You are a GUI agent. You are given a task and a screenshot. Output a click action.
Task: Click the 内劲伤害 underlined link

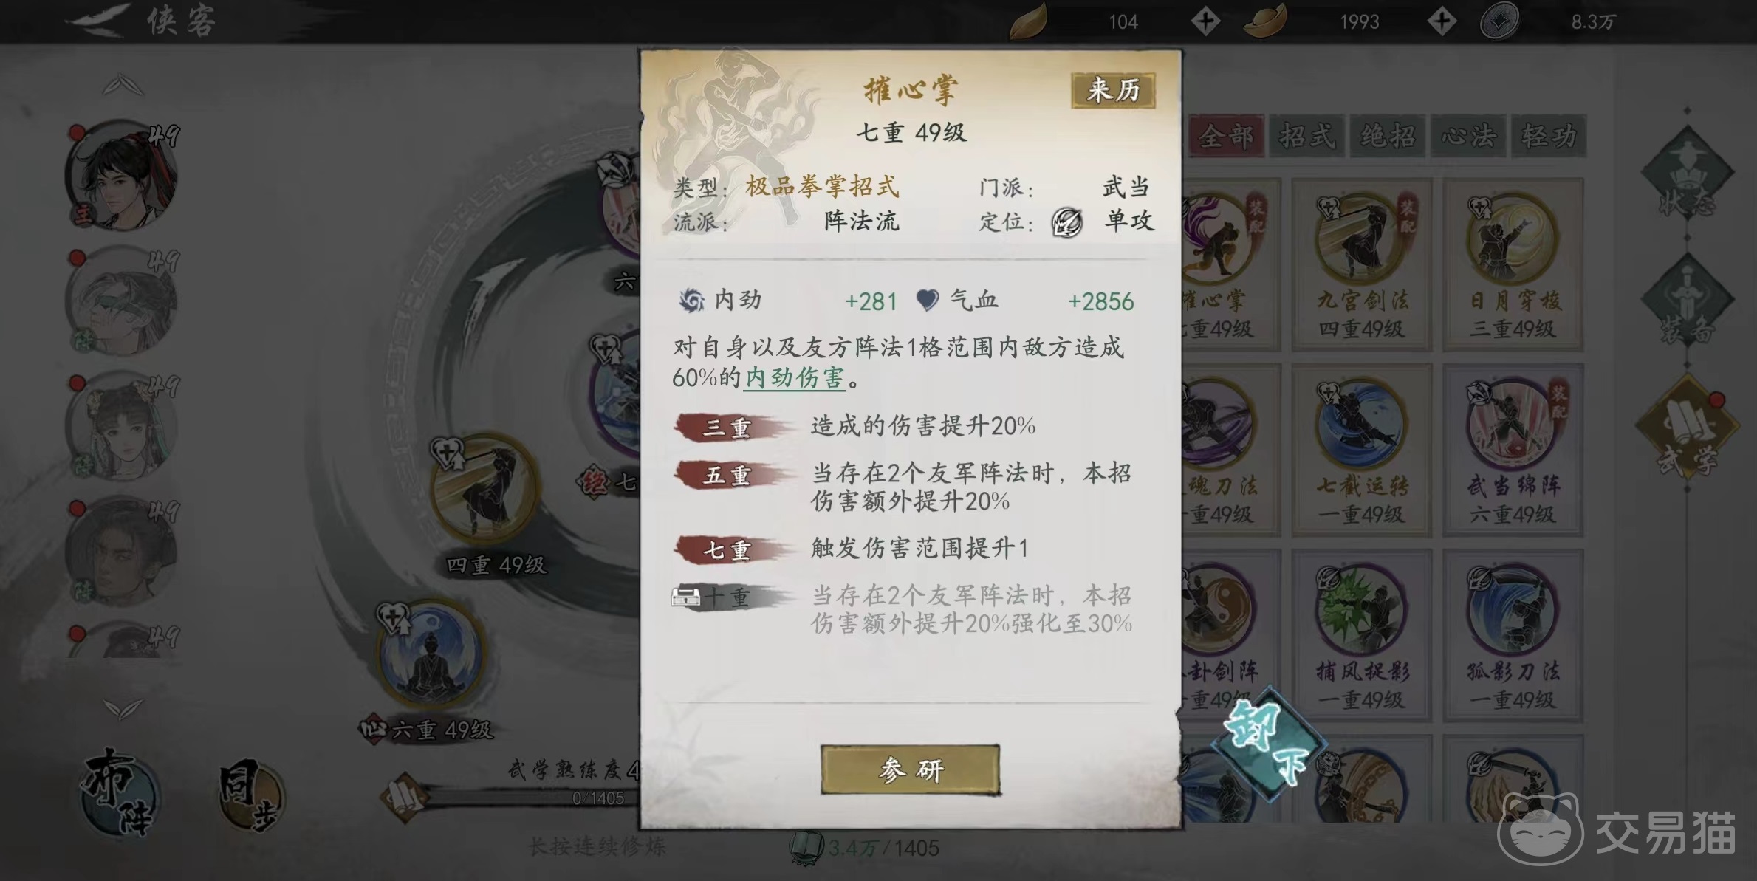point(795,378)
